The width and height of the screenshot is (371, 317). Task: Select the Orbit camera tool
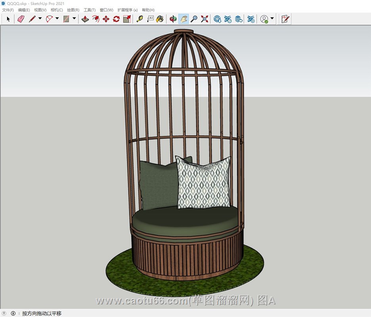pyautogui.click(x=173, y=19)
